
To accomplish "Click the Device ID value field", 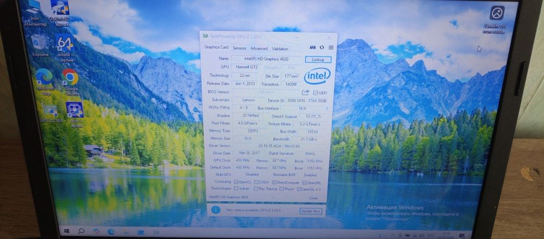I will pos(307,101).
